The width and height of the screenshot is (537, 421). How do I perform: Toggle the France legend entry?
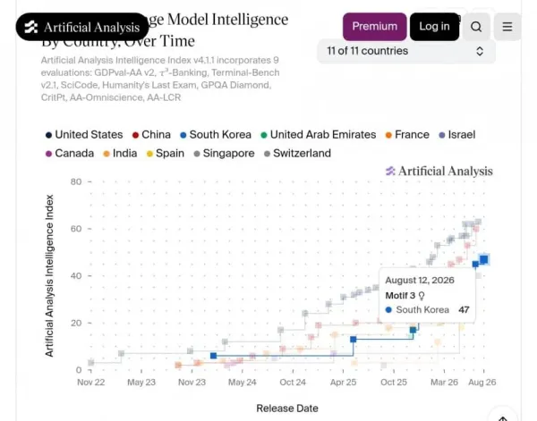(407, 135)
